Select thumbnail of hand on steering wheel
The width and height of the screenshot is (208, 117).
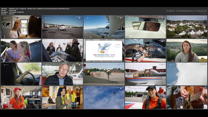pos(21,74)
